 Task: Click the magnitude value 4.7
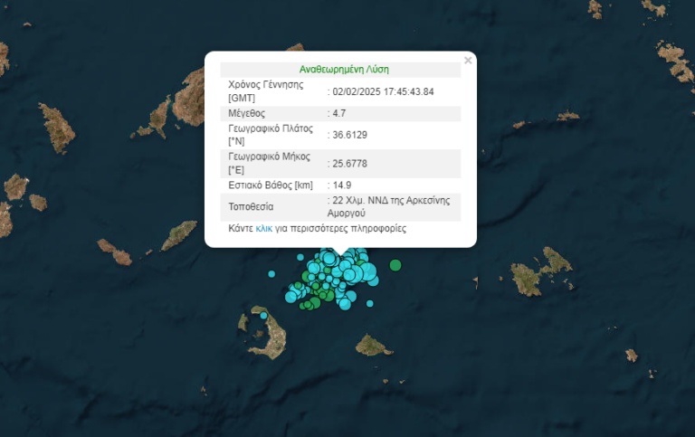(339, 114)
